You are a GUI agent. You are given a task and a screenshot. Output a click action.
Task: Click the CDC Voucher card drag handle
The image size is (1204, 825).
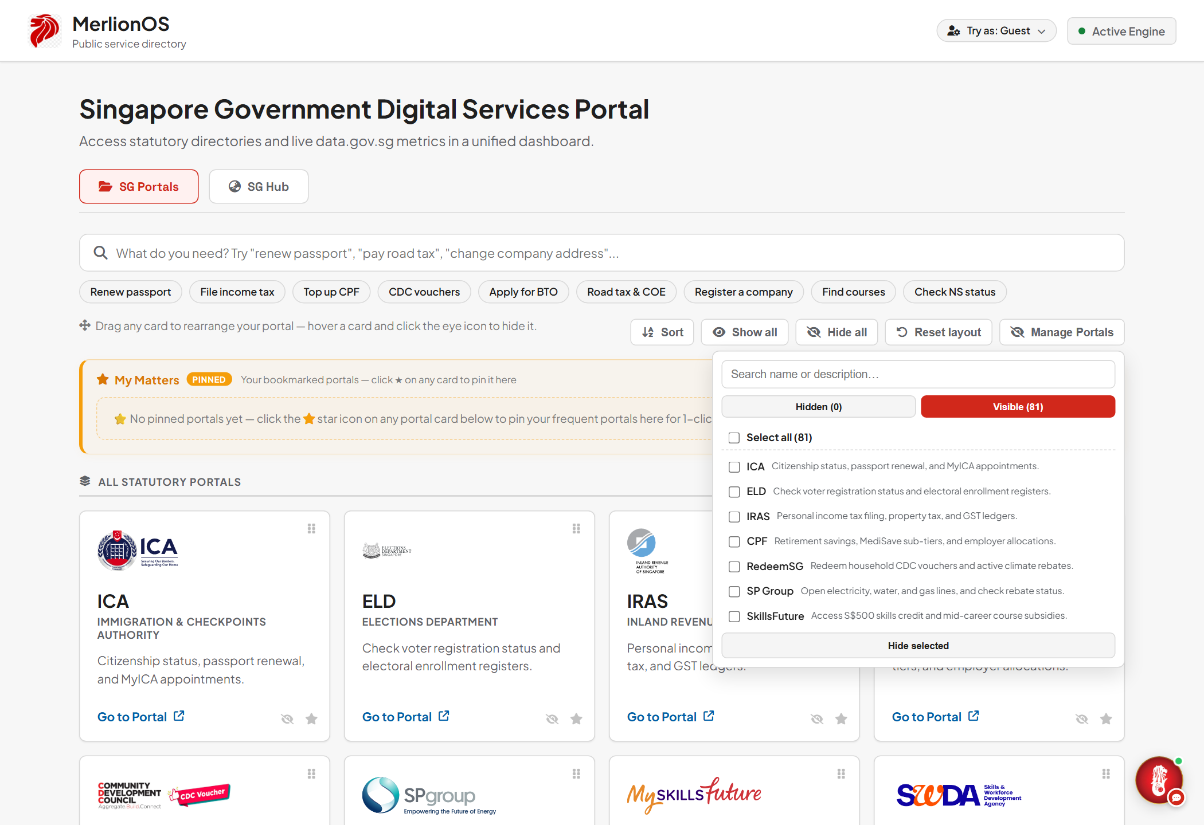311,773
